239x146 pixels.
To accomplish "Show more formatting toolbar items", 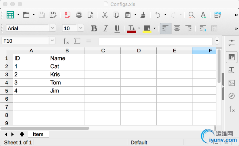I will pyautogui.click(x=236, y=29).
